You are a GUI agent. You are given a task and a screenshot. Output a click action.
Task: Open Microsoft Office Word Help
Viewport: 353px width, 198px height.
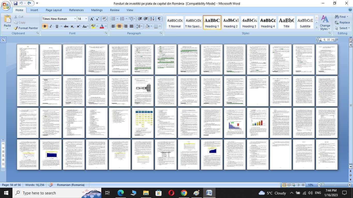pos(350,10)
